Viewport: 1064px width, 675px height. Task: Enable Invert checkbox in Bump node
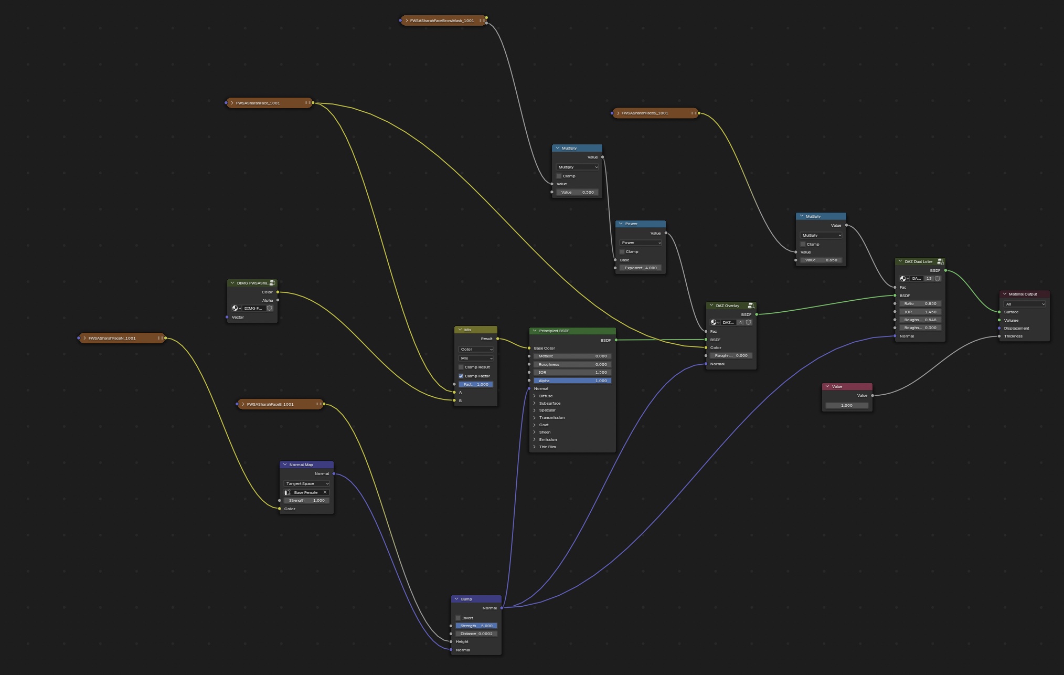coord(458,618)
